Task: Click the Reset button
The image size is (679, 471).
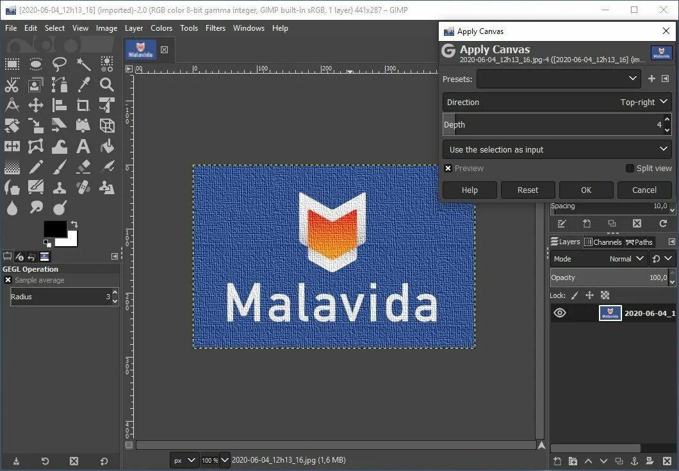Action: tap(528, 190)
